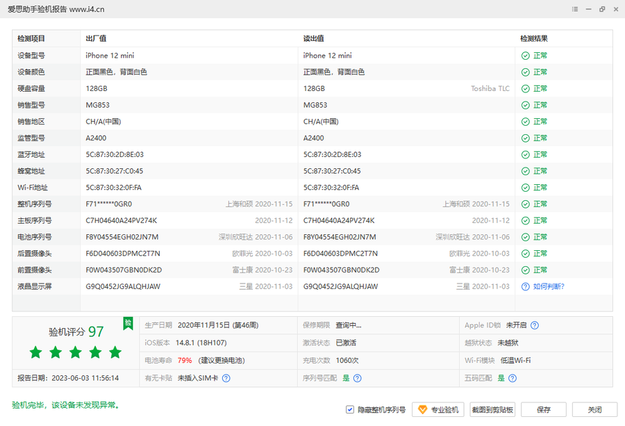The width and height of the screenshot is (625, 426).
Task: Click the green check icon in 监管型号 row
Action: (x=526, y=138)
